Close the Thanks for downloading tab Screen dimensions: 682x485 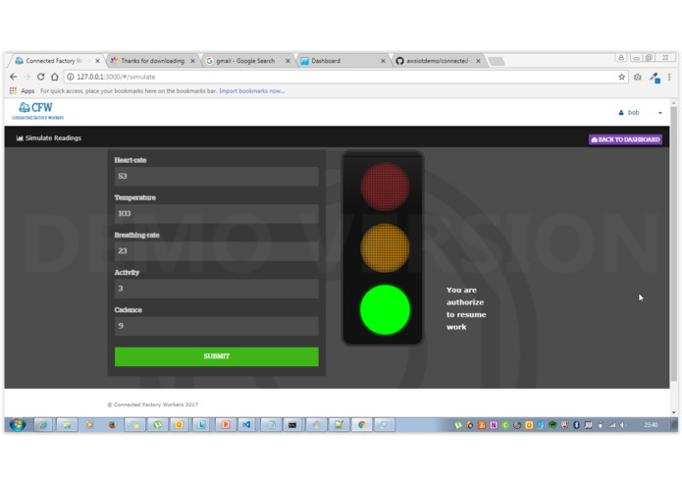[x=192, y=61]
